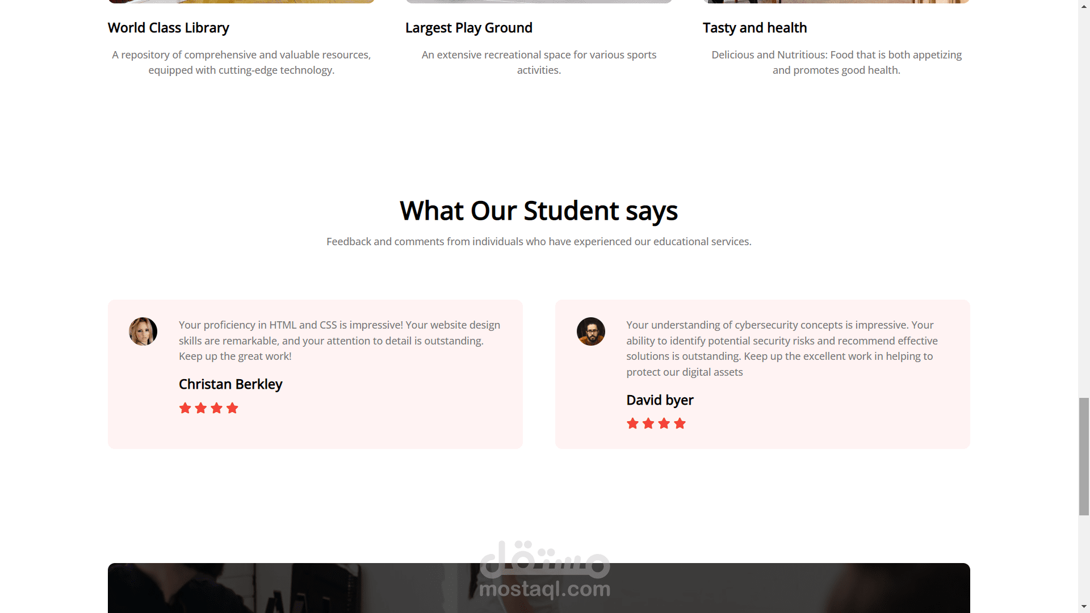The image size is (1090, 613).
Task: Click Christan Berkley's third star icon
Action: 216,408
